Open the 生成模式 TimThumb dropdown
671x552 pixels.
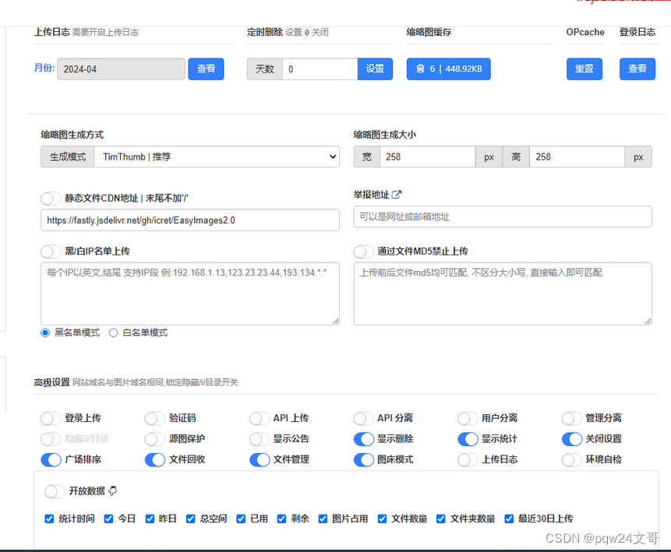coord(217,157)
